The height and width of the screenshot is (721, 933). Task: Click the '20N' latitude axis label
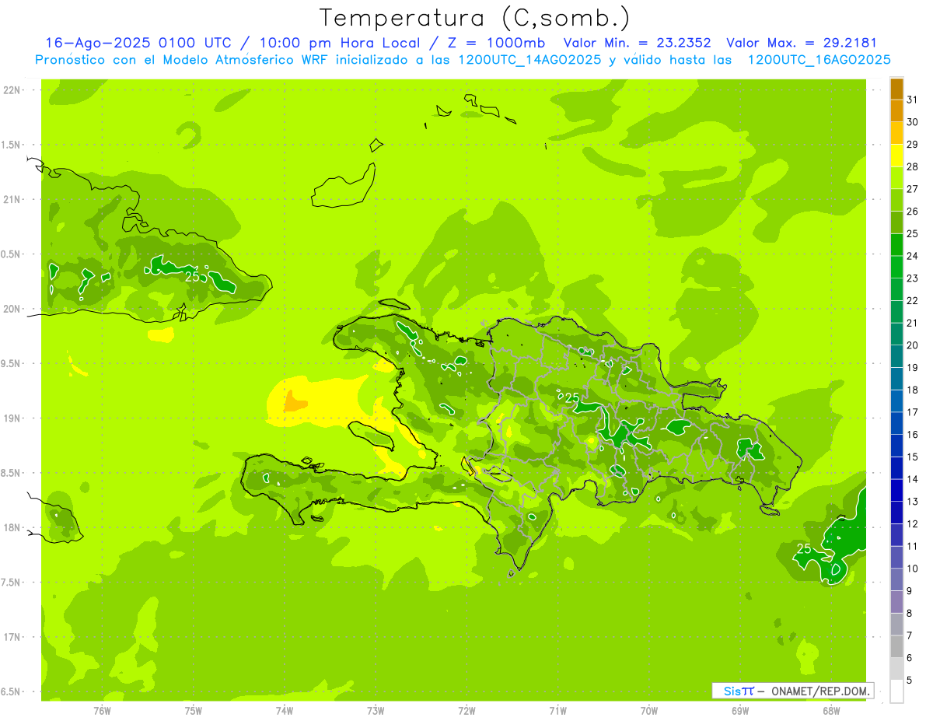[x=12, y=309]
